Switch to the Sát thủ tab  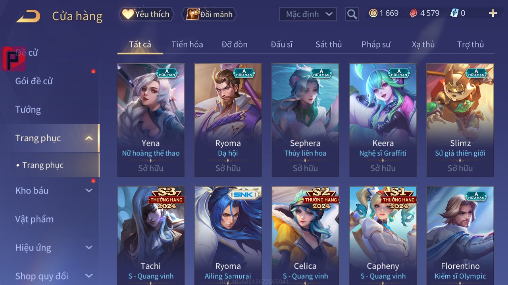[x=329, y=44]
